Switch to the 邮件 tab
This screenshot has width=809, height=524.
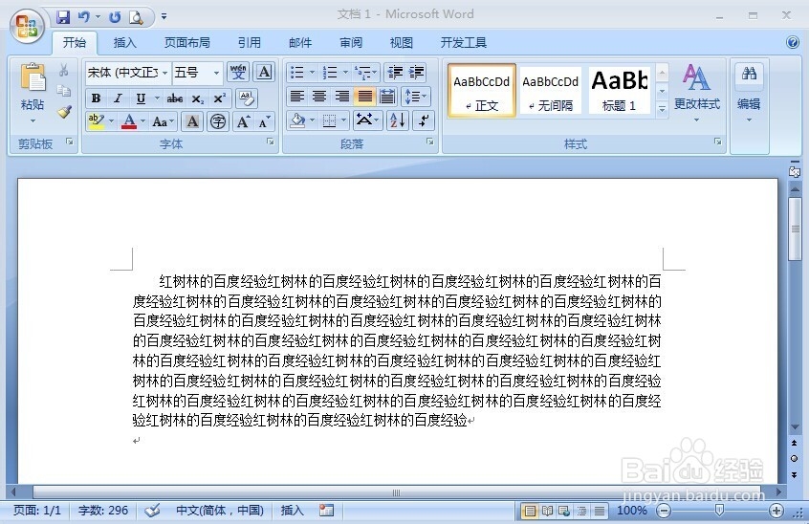pos(300,43)
